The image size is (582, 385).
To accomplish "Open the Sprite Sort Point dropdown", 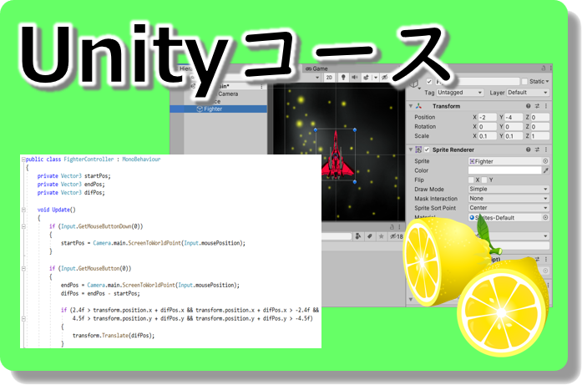I will (509, 208).
